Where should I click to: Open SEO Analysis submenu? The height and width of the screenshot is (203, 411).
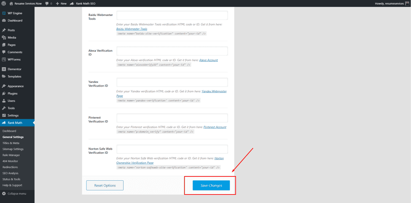[x=10, y=173]
